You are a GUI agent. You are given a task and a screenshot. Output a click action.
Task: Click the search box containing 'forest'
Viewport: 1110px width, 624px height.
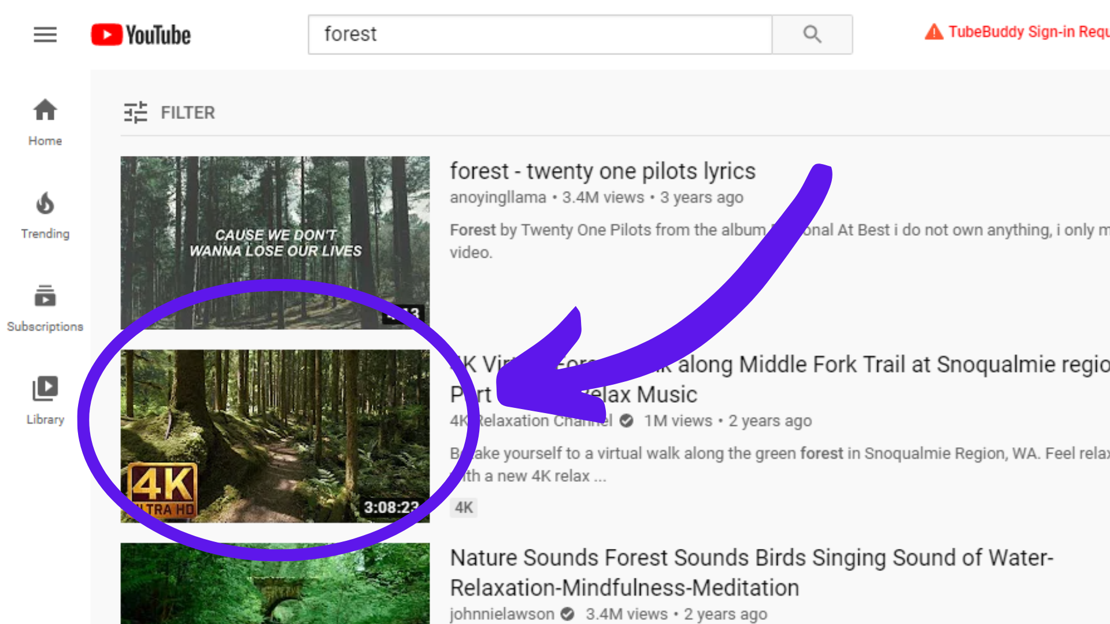tap(540, 35)
